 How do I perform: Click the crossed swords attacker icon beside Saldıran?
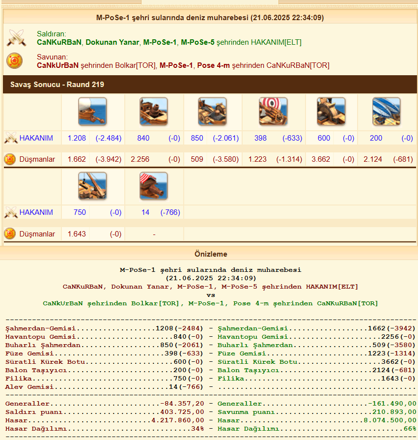[16, 38]
